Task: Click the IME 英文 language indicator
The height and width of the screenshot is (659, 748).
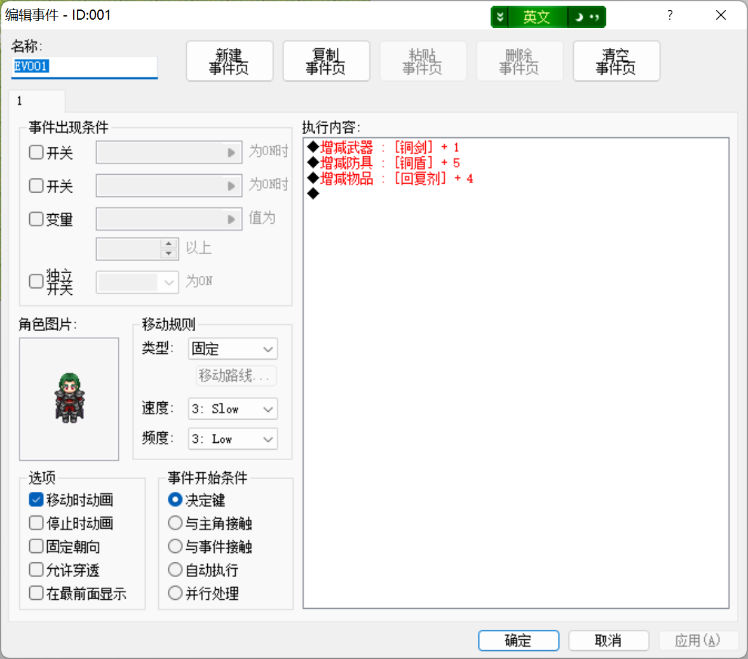Action: pyautogui.click(x=537, y=17)
